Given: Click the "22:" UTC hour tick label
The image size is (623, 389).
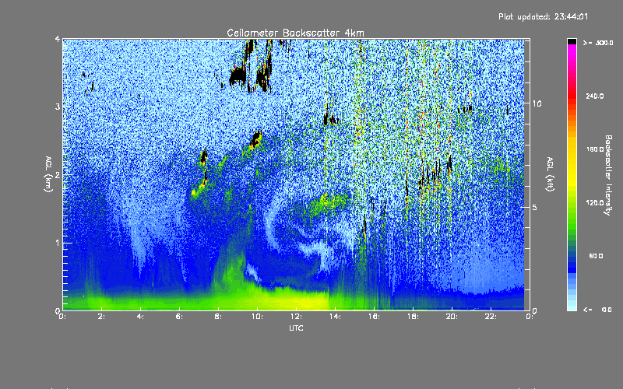Looking at the screenshot, I should (491, 317).
